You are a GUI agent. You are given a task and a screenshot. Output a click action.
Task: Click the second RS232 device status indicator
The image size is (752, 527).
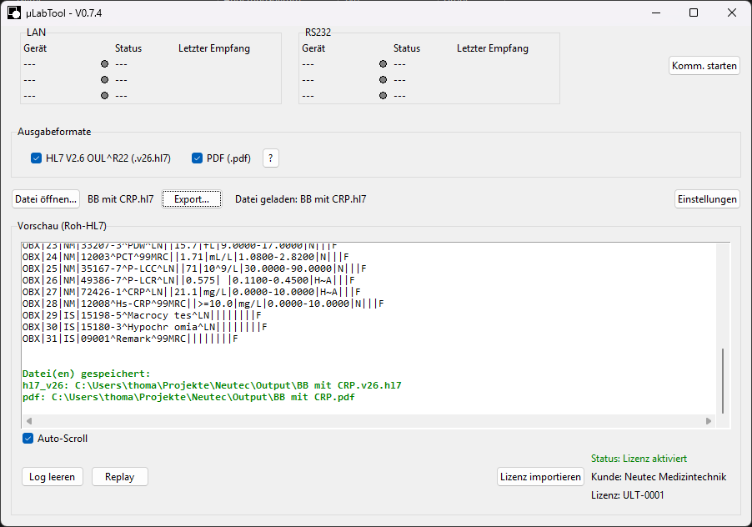[383, 79]
